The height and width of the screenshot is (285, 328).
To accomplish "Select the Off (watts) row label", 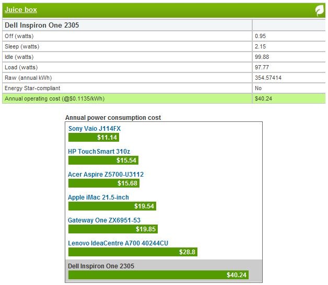I will tap(19, 36).
